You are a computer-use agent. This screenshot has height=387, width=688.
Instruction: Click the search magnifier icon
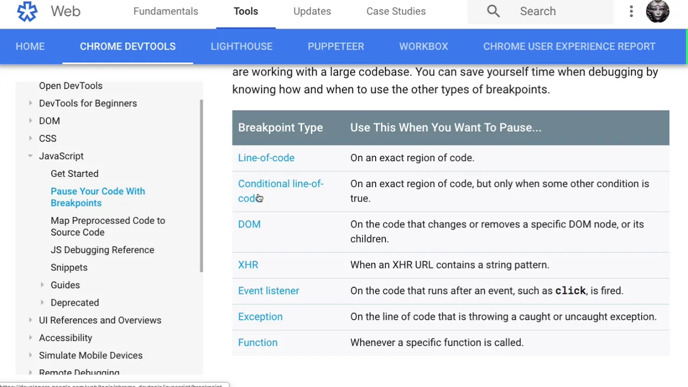click(493, 11)
